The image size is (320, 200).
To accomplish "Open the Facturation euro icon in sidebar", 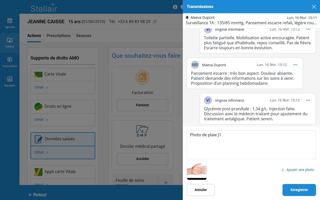I will (10, 60).
